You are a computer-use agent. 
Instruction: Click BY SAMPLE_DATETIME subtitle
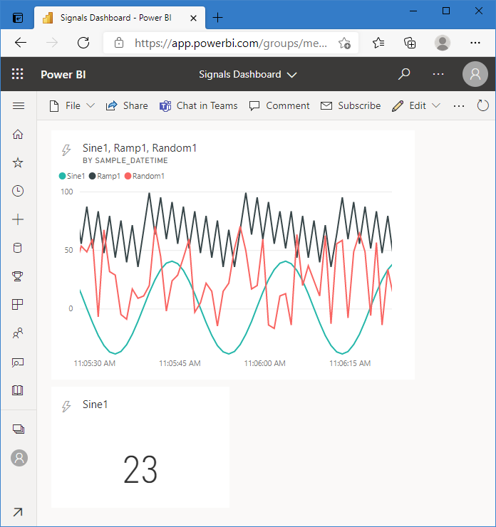click(125, 161)
